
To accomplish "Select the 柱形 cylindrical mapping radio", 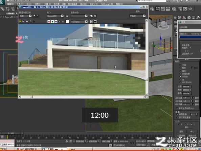I will coord(180,68).
